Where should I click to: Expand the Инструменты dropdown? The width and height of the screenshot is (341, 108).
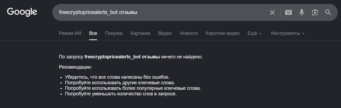[288, 33]
